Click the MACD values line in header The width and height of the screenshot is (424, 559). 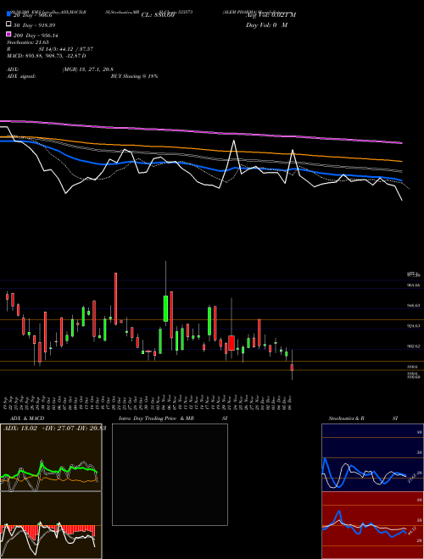(47, 56)
